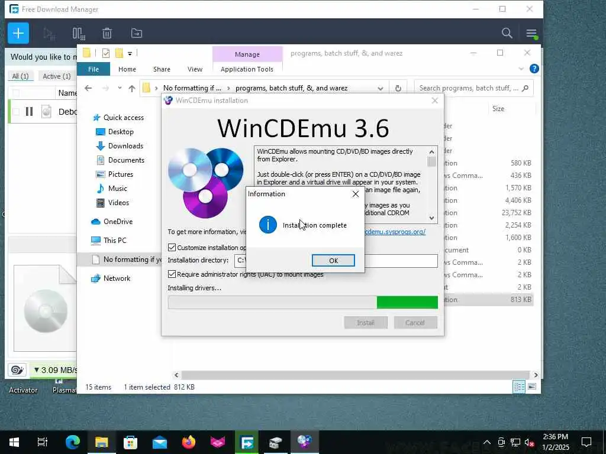Open the Share ribbon tab
This screenshot has width=606, height=454.
click(x=162, y=69)
